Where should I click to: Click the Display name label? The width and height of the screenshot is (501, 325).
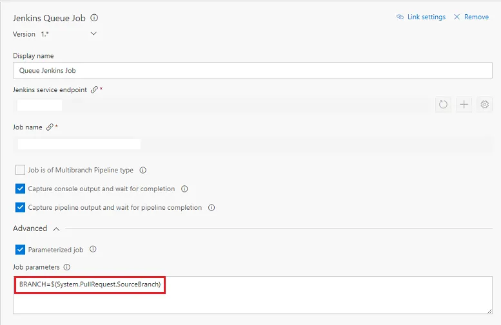34,56
